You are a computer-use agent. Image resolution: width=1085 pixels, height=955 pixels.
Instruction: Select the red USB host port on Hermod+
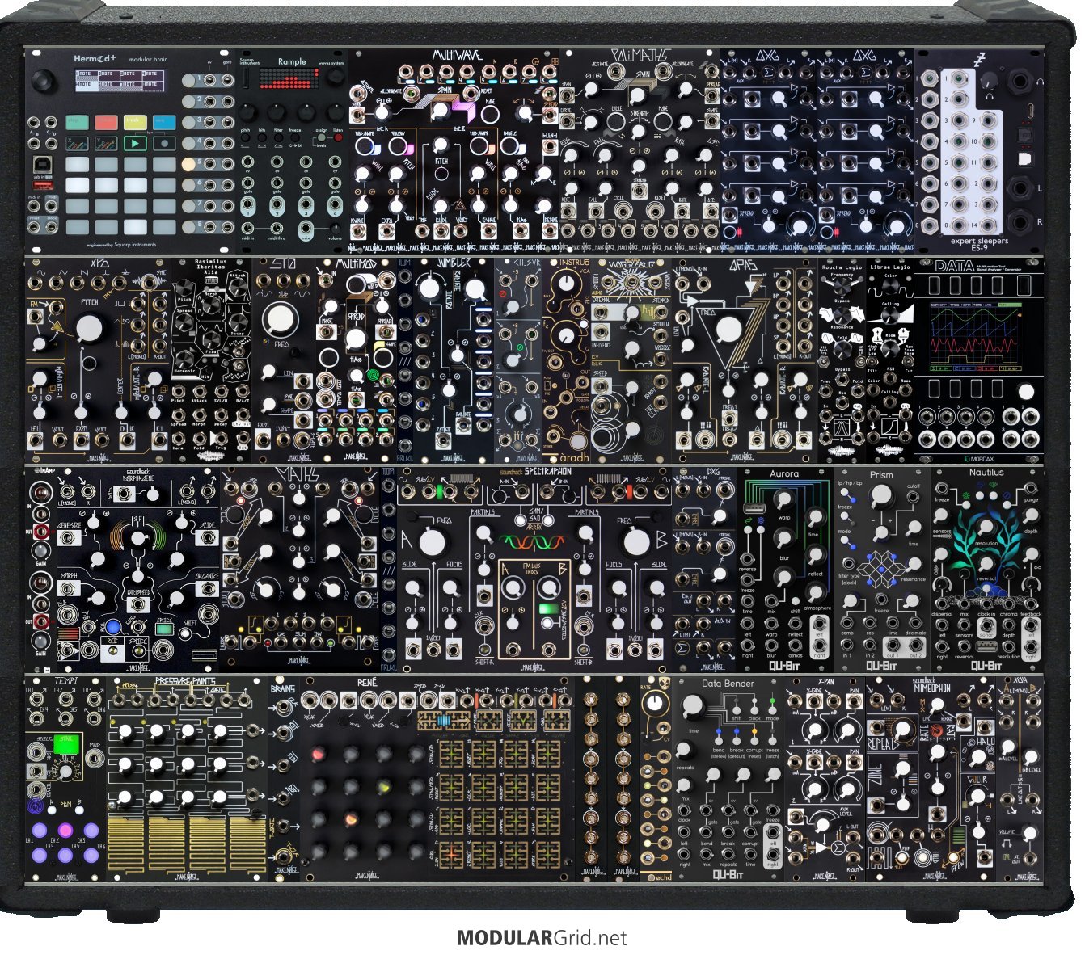(44, 185)
